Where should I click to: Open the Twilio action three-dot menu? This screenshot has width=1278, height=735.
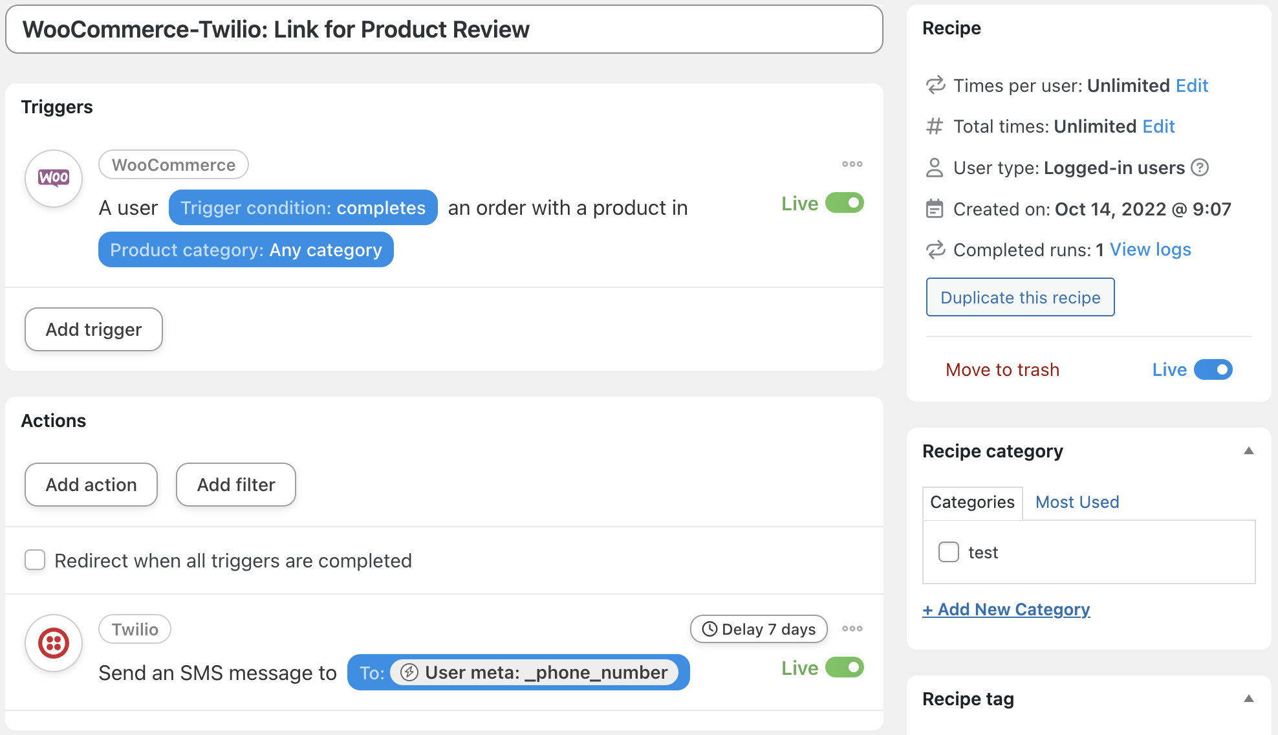click(x=852, y=629)
